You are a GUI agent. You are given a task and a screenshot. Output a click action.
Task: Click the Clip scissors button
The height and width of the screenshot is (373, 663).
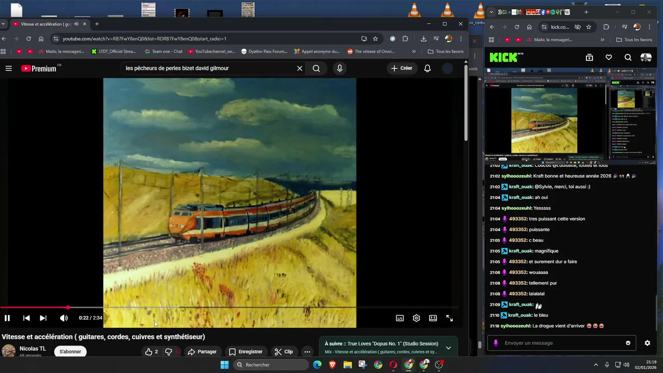(284, 352)
